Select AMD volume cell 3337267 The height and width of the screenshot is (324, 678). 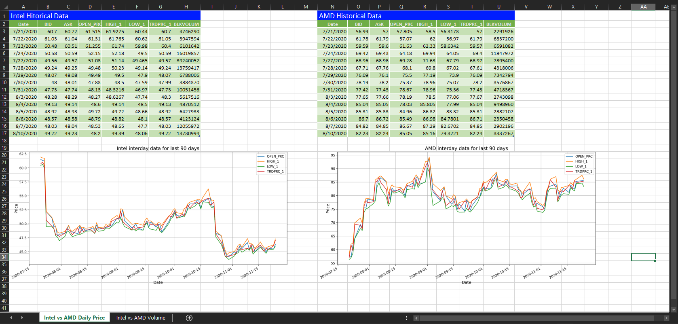click(498, 133)
